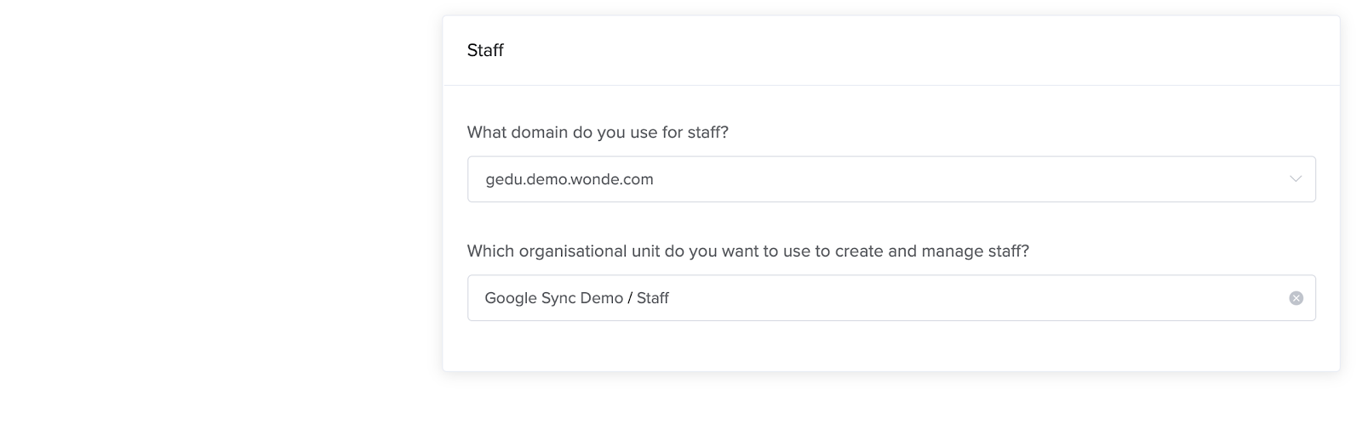Click the 'Google Sync Demo / Staff' value text
Screen dimensions: 1362x423
(576, 298)
